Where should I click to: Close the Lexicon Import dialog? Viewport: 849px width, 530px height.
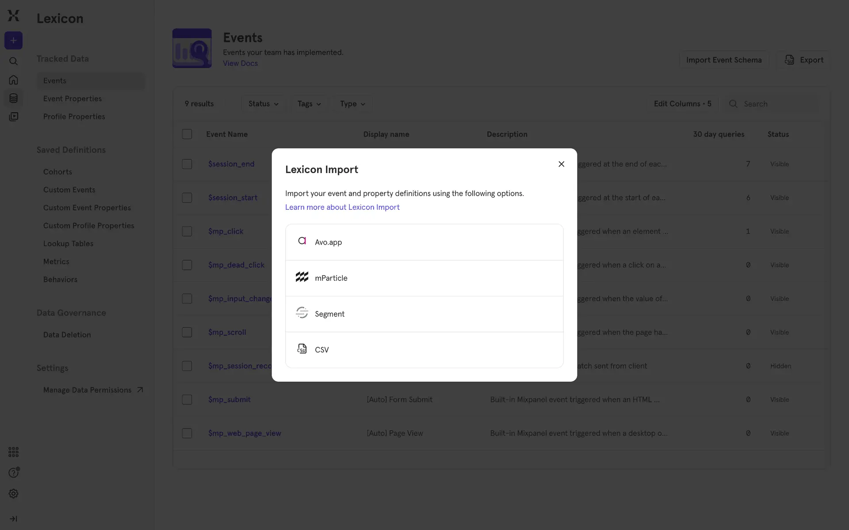(561, 164)
